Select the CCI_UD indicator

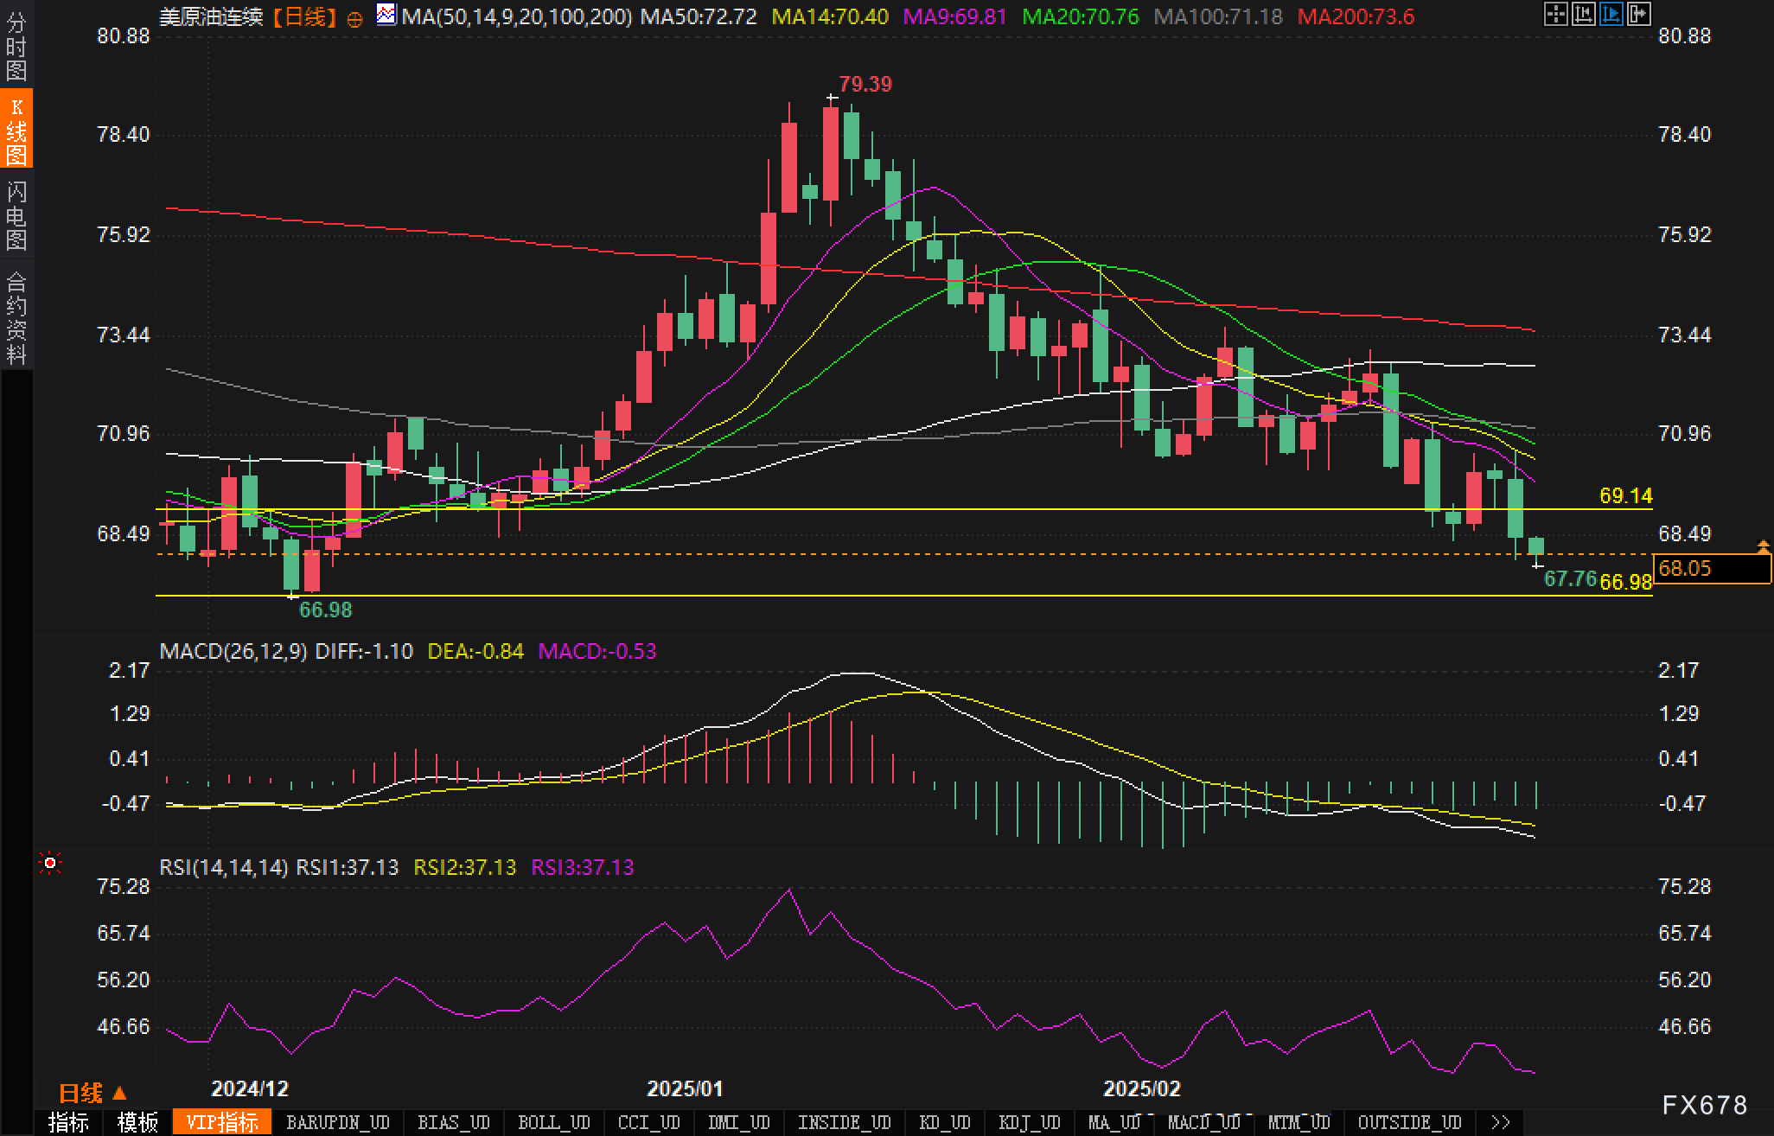pos(648,1122)
